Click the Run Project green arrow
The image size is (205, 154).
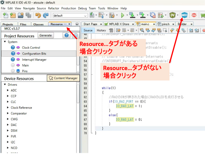tap(123, 15)
